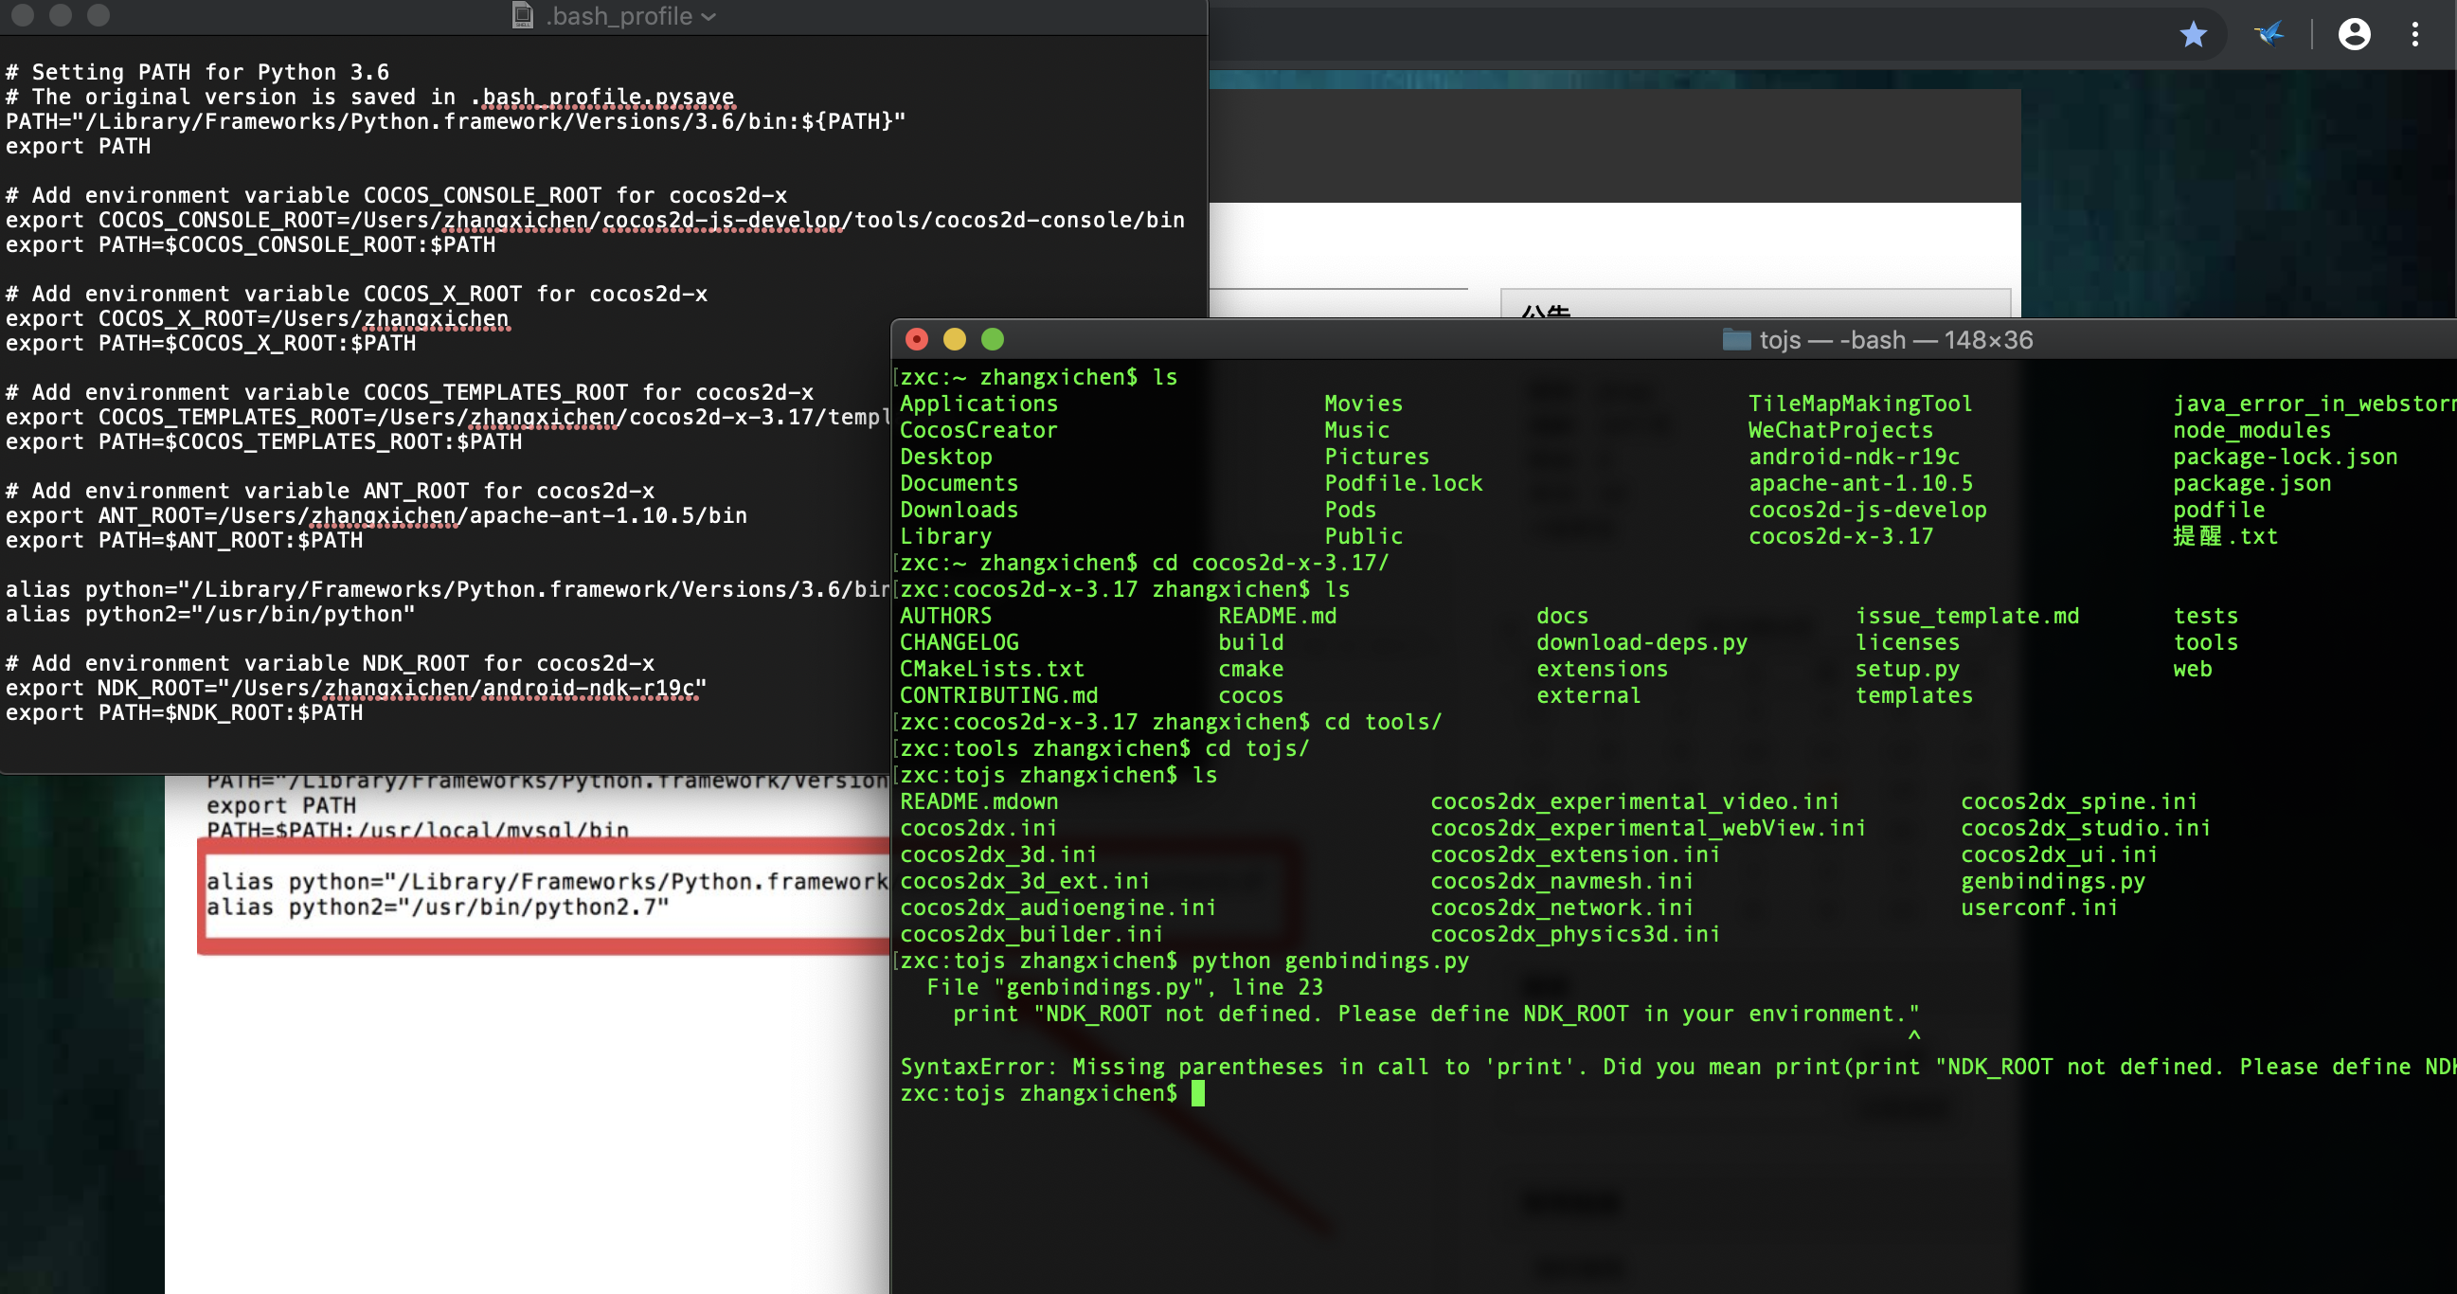Image resolution: width=2457 pixels, height=1294 pixels.
Task: Open the Chrome three-dot menu
Action: pyautogui.click(x=2414, y=35)
